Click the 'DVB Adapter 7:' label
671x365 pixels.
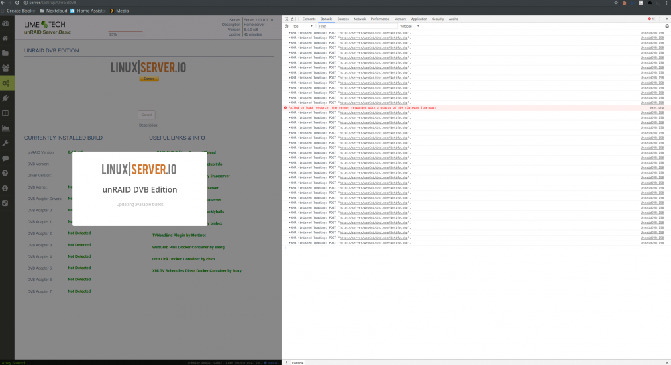pos(40,291)
